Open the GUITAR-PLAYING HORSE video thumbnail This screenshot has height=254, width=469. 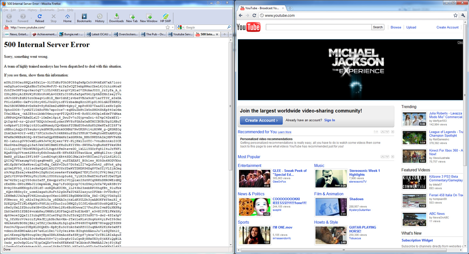pyautogui.click(x=331, y=235)
